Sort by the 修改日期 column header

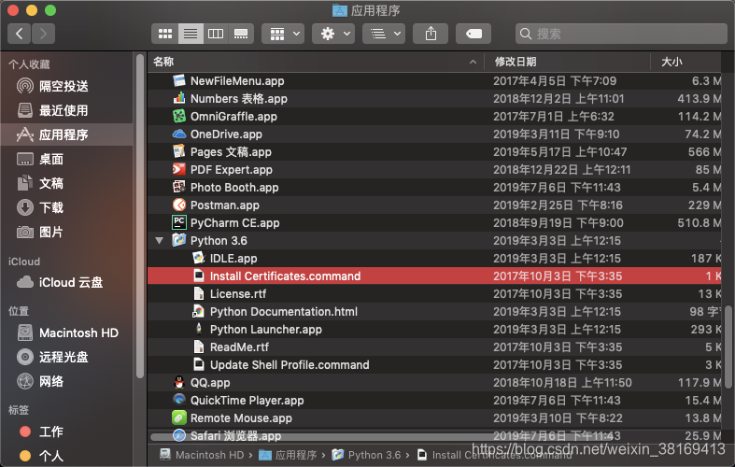click(x=567, y=62)
